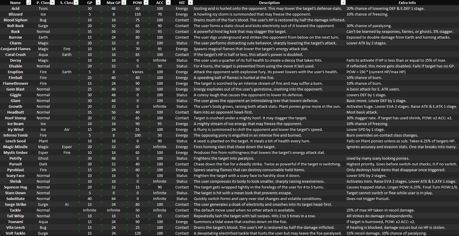Click the Magic Missile name cell
Image resolution: width=459 pixels, height=236 pixels.
tap(16, 147)
